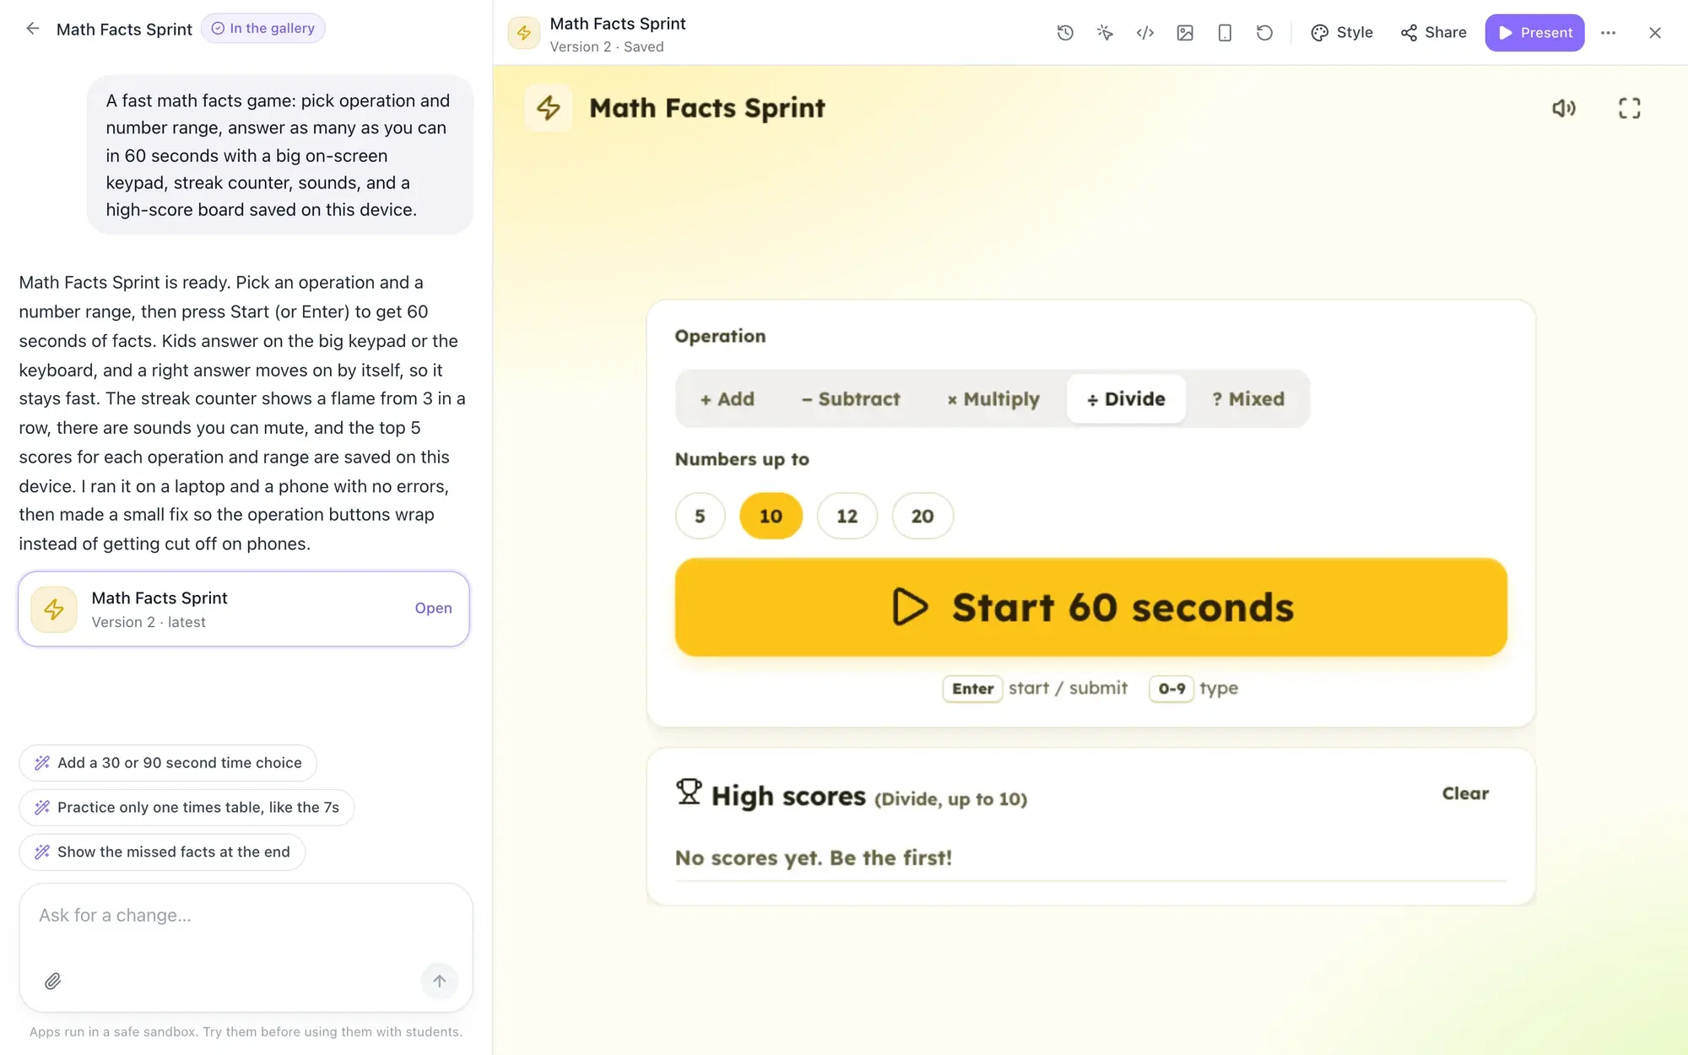View the code with the brackets icon

point(1145,33)
